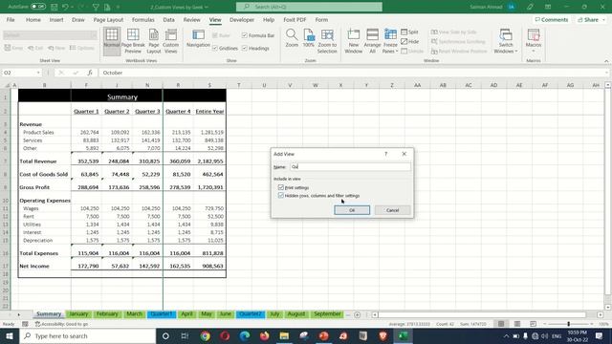This screenshot has width=612, height=344.
Task: Toggle the Gridlines checkbox
Action: click(214, 48)
